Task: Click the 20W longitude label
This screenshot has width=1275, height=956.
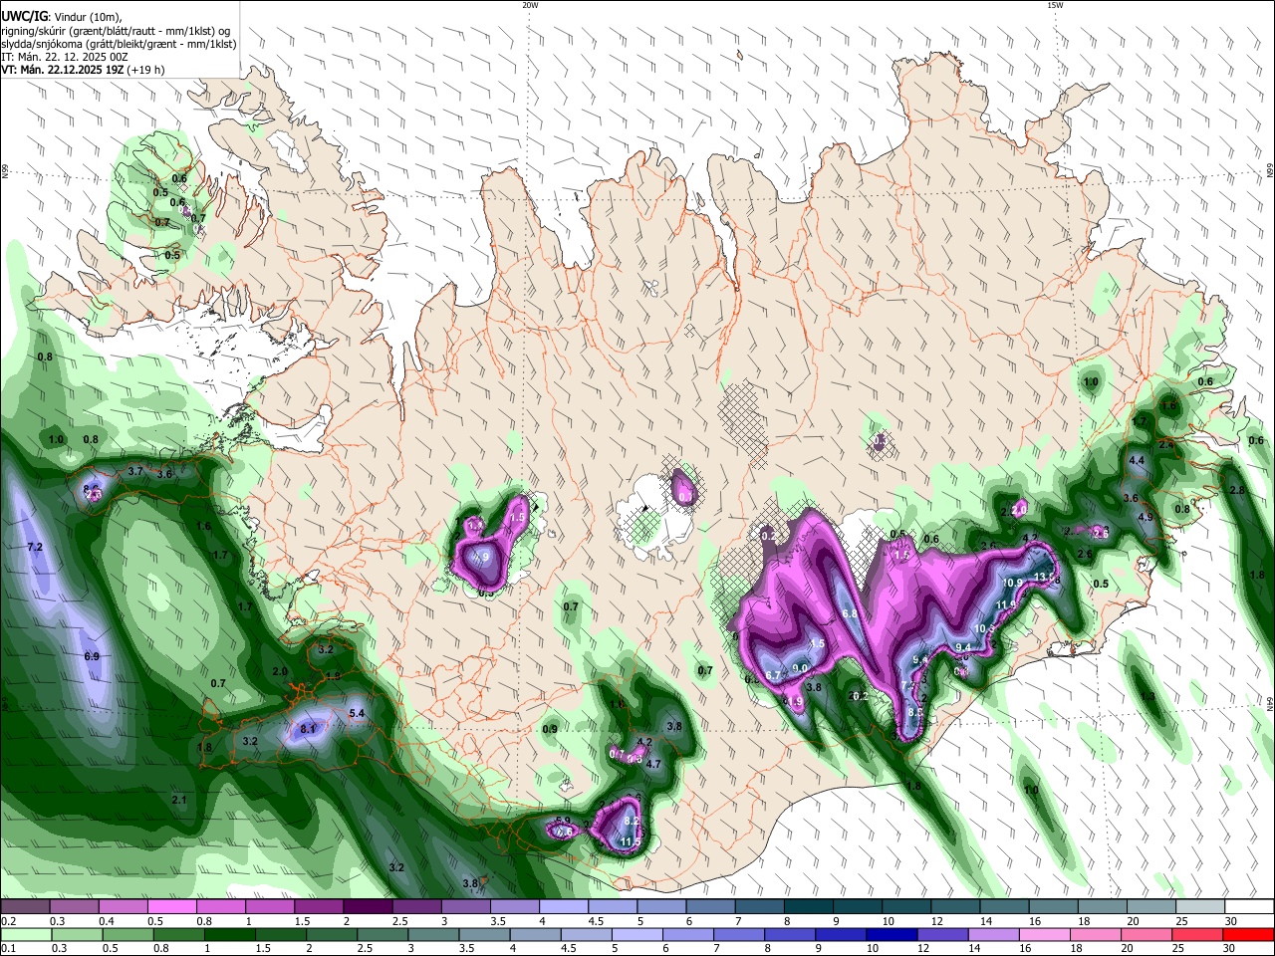Action: pyautogui.click(x=531, y=5)
